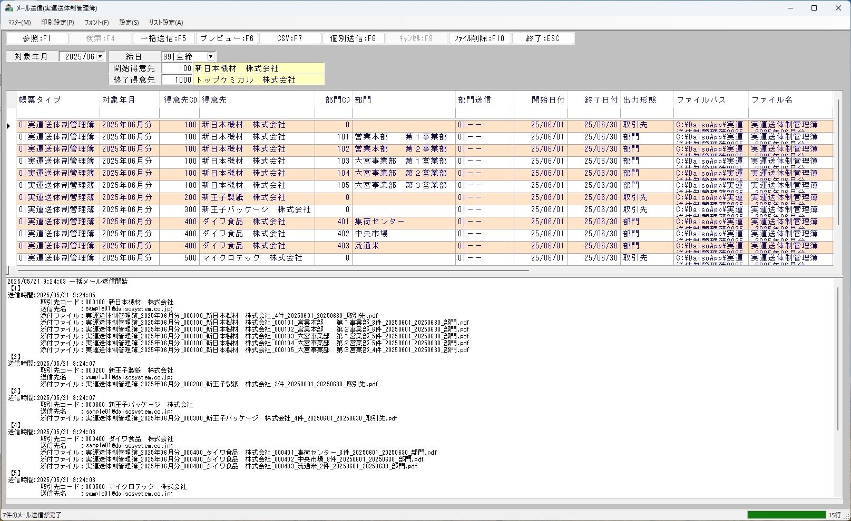Screen dimensions: 851x521
Task: Click the 一括送信:F5 button
Action: [x=163, y=38]
